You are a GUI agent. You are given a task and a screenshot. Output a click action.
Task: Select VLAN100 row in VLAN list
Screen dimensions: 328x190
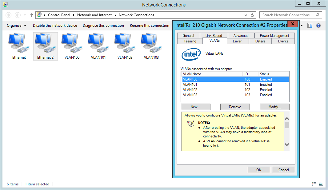(x=235, y=79)
